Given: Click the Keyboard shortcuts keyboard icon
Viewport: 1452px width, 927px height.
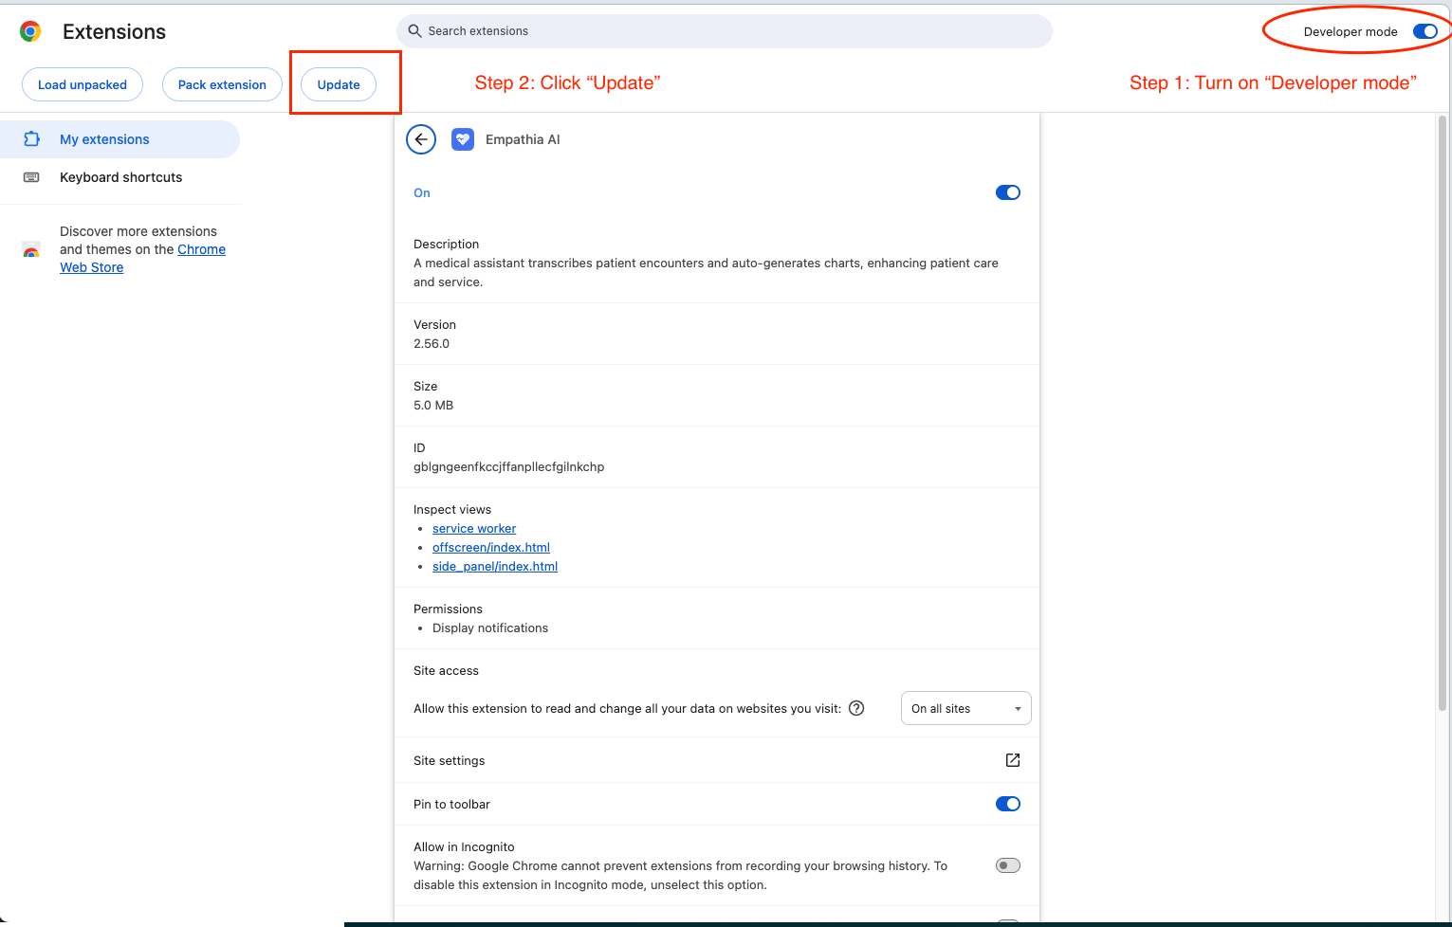Looking at the screenshot, I should 31,177.
